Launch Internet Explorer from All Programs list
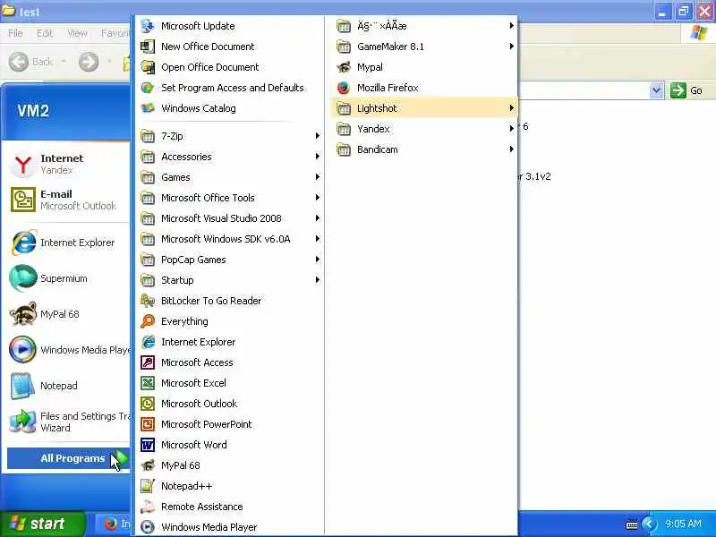Viewport: 716px width, 537px height. [230, 342]
